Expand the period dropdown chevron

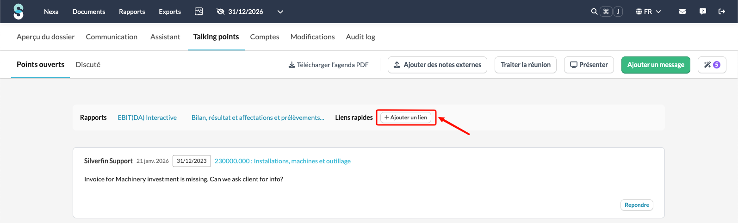(280, 12)
